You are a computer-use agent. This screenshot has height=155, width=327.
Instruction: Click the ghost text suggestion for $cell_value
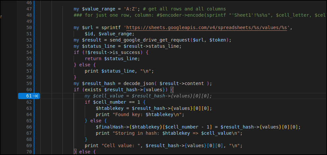click(x=148, y=96)
